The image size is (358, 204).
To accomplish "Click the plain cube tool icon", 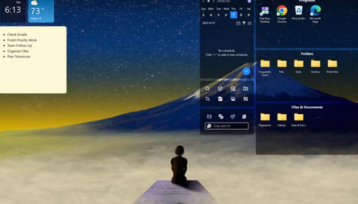I will (x=220, y=88).
